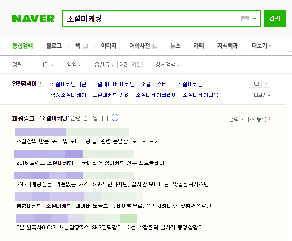Viewport: 292px width, 241px height.
Task: Set 옵션유지 toggle to 켜짐
Action: coord(136,65)
